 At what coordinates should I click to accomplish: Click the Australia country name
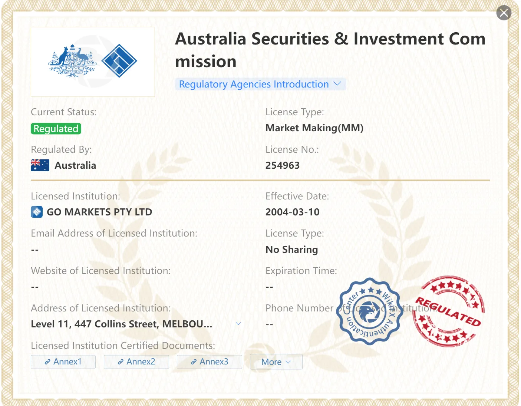75,165
